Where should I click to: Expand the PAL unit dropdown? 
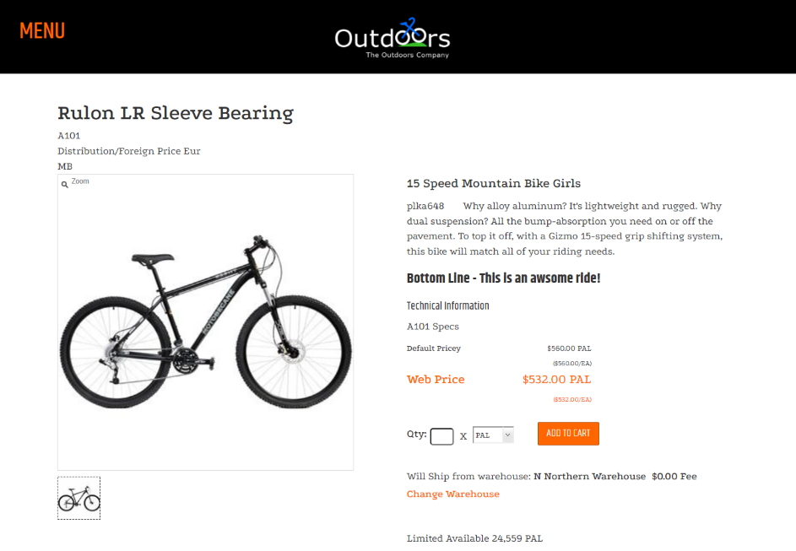pyautogui.click(x=493, y=435)
